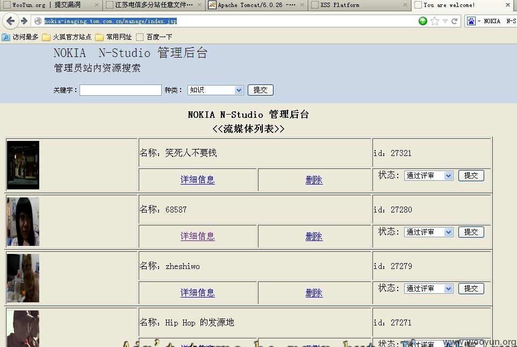Click the name text zheshiwo

pos(183,266)
